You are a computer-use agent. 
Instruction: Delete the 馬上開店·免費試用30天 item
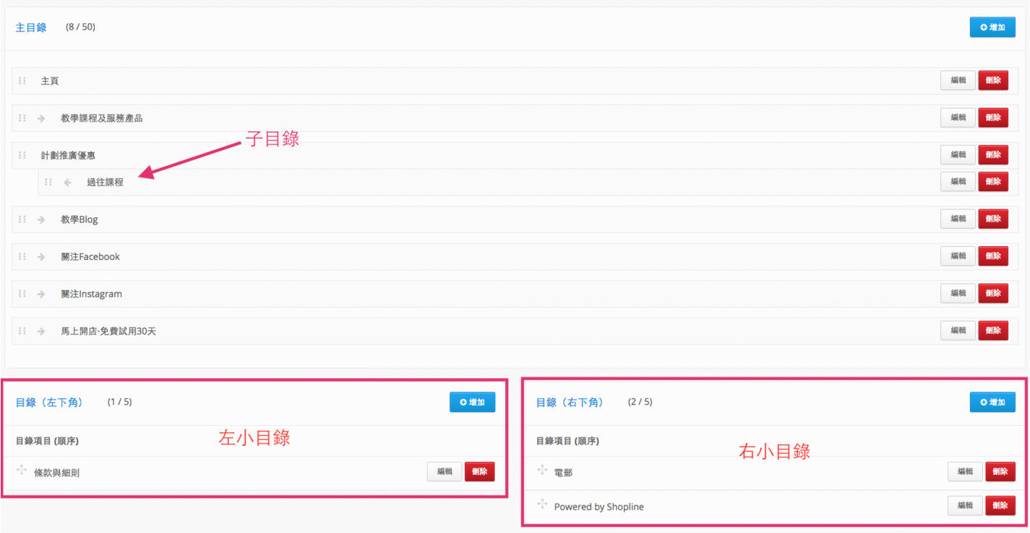(993, 331)
